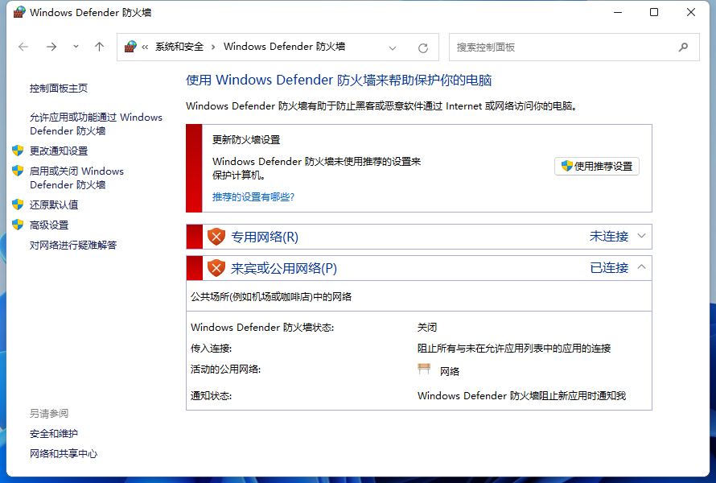This screenshot has width=716, height=483.
Task: Open the address bar history dropdown
Action: [x=393, y=47]
